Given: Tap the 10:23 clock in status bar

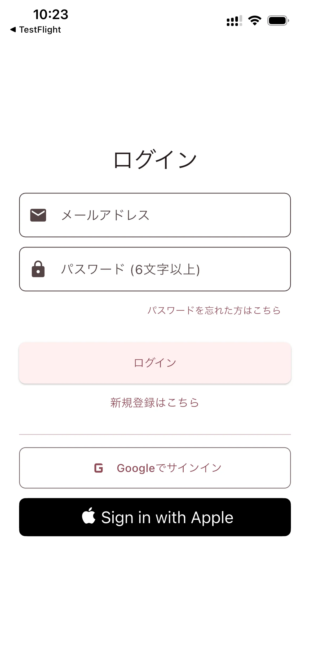Looking at the screenshot, I should tap(51, 14).
